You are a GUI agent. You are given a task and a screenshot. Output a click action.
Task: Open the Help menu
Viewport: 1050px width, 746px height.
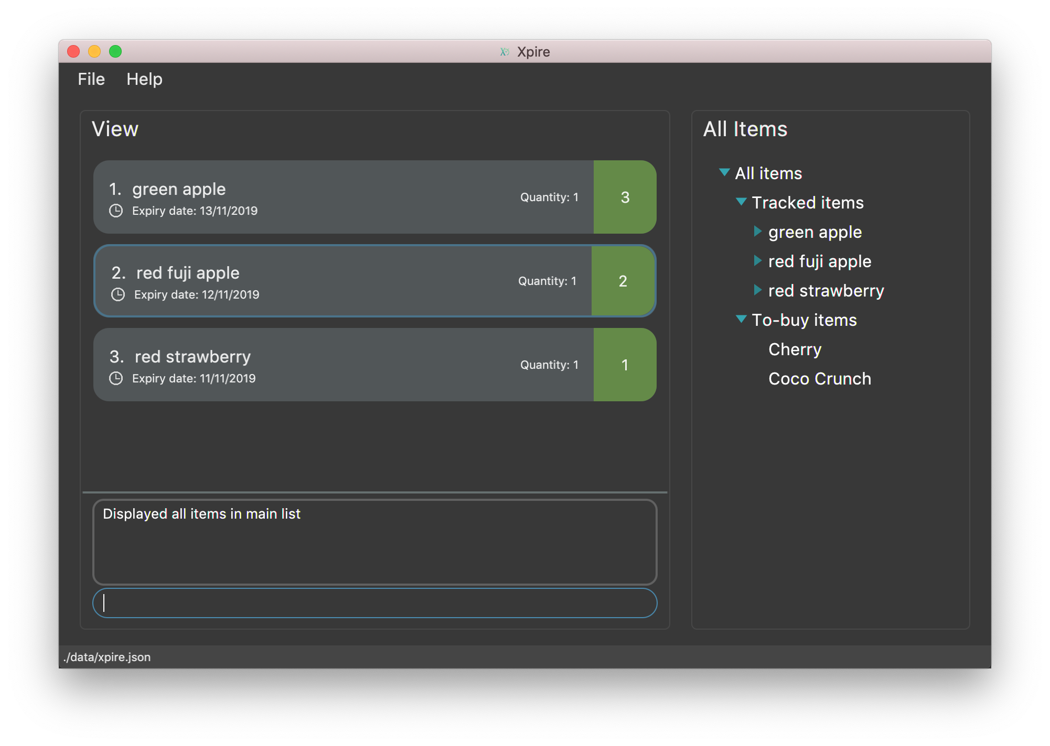pyautogui.click(x=145, y=78)
